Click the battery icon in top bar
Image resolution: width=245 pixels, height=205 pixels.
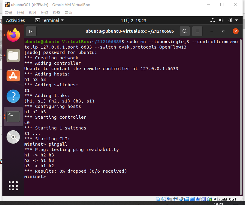(x=230, y=20)
